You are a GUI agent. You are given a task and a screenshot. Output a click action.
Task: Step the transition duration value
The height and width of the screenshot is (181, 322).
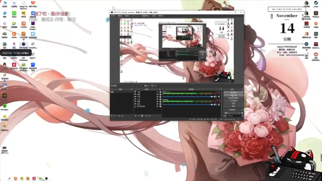pos(242,116)
